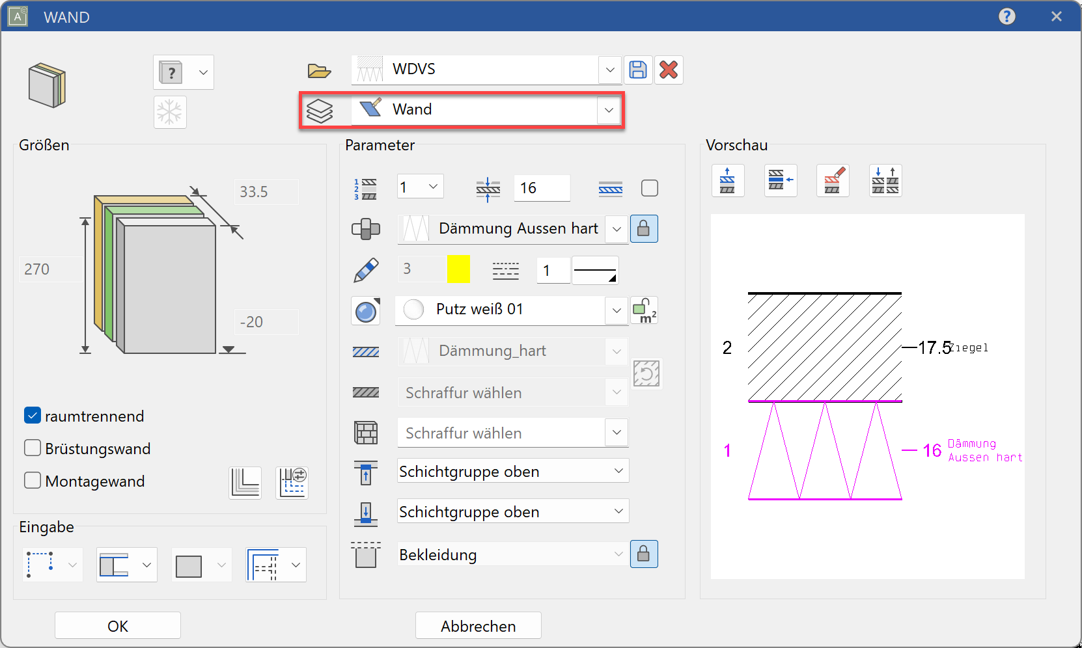Screen dimensions: 1082x648
Task: Open the WDVS catalog folder
Action: click(319, 70)
